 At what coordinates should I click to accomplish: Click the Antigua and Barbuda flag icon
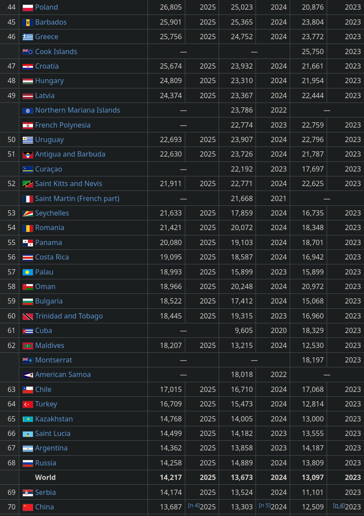[x=28, y=155]
